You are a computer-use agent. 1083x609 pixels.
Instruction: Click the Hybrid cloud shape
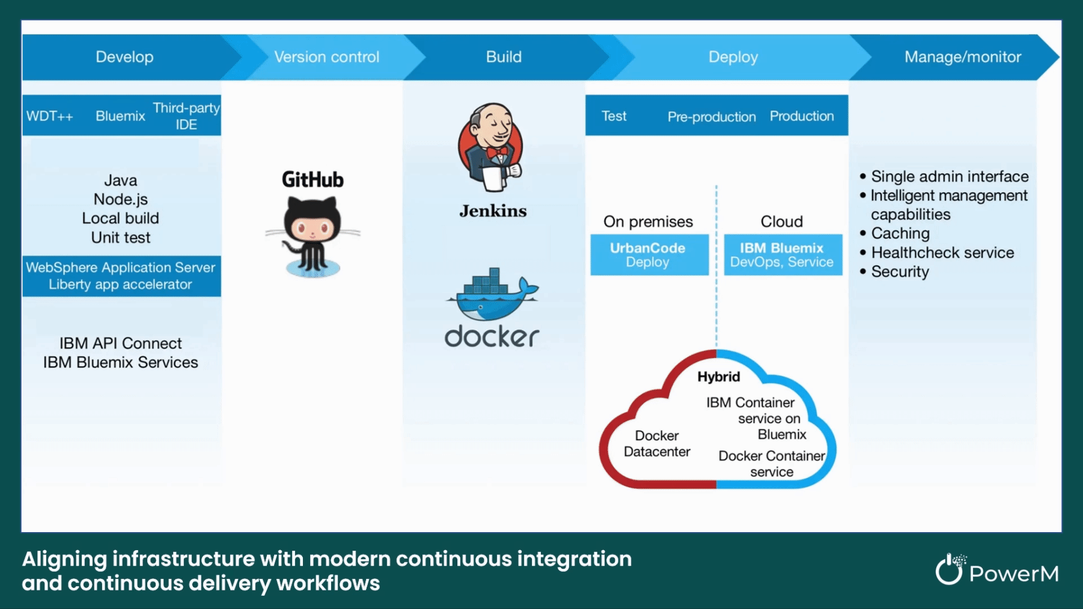[x=717, y=420]
